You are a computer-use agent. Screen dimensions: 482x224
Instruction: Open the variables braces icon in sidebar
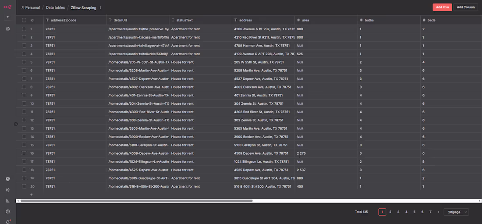tap(8, 190)
